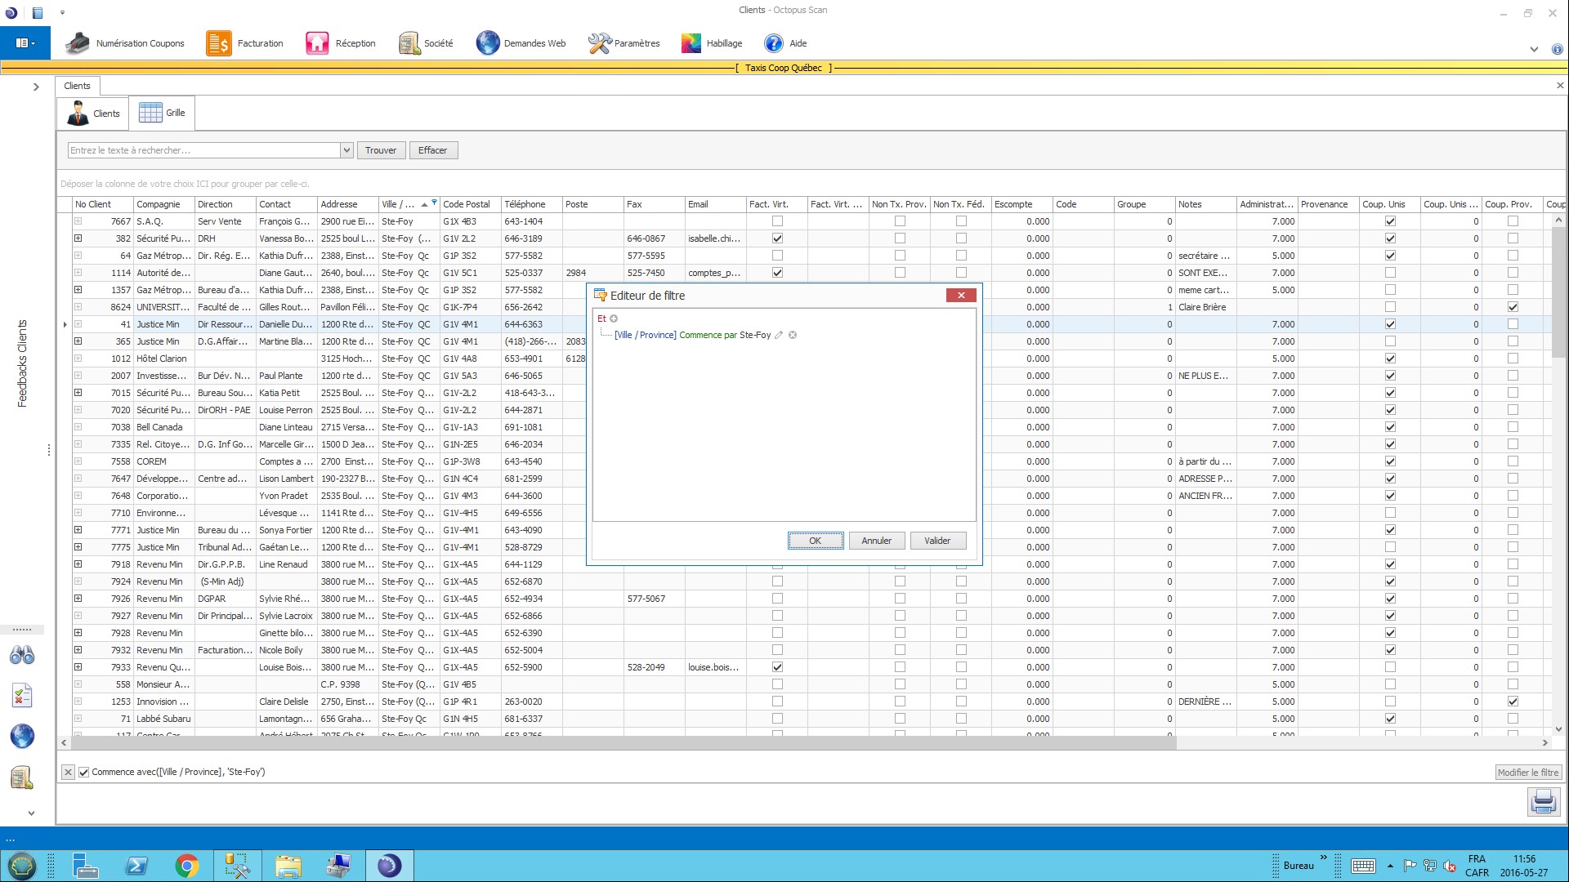Image resolution: width=1569 pixels, height=882 pixels.
Task: Click the building report sidebar icon
Action: pyautogui.click(x=22, y=777)
